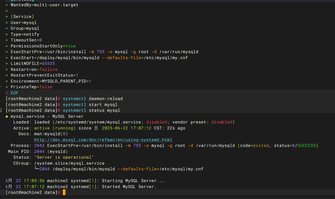Click the CGroup tree child process 2044 line

tap(119, 169)
